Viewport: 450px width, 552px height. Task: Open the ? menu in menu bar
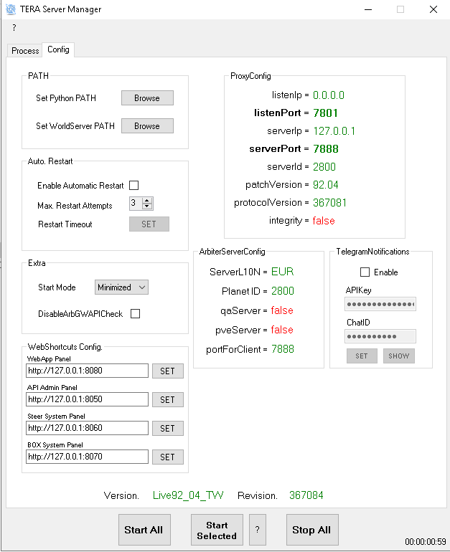[14, 27]
